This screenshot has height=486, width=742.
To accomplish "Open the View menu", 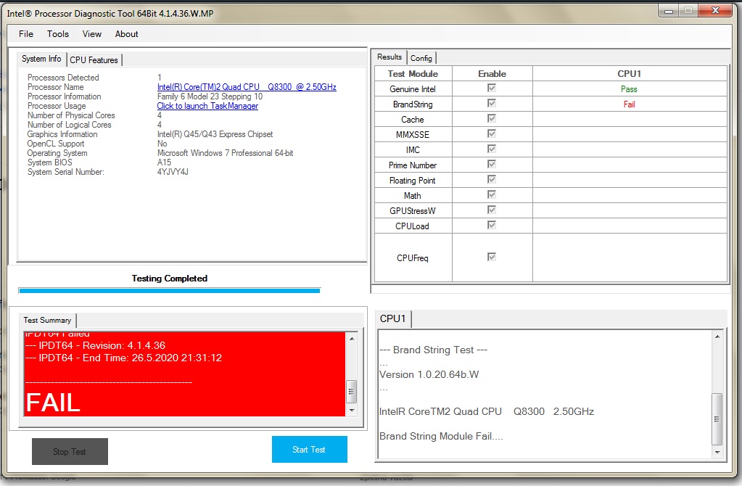I will [x=92, y=34].
